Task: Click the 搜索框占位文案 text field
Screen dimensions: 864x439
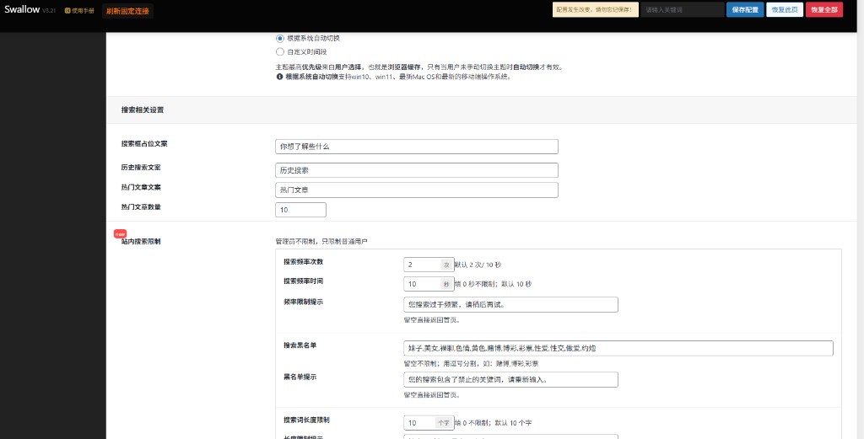Action: [x=416, y=147]
